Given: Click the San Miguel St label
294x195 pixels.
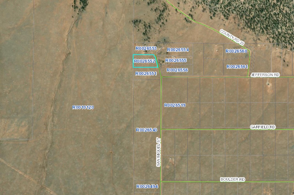Looking at the screenshot, I should pos(158,152).
